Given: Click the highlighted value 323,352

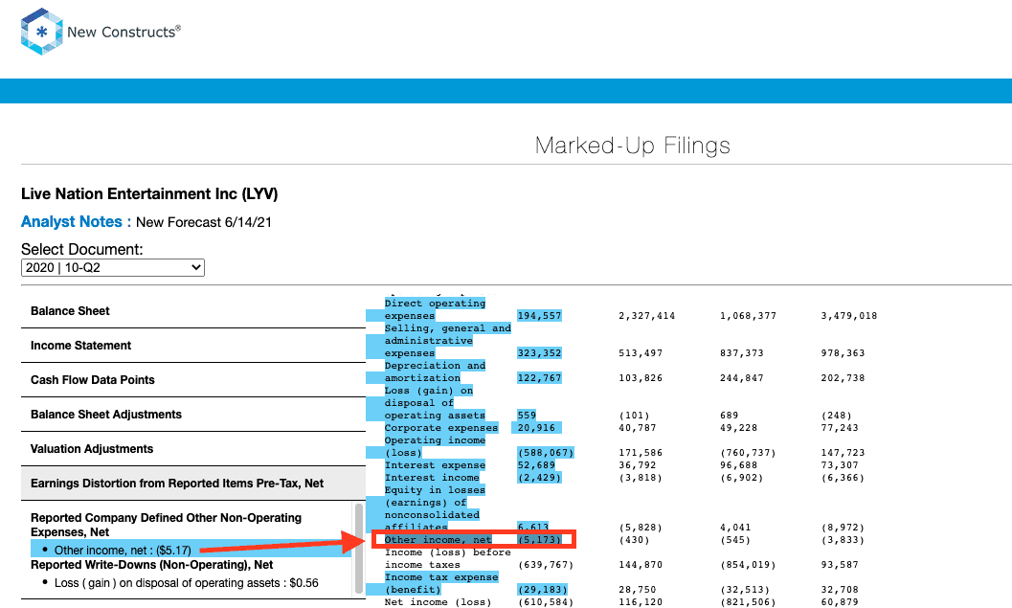Looking at the screenshot, I should tap(539, 353).
